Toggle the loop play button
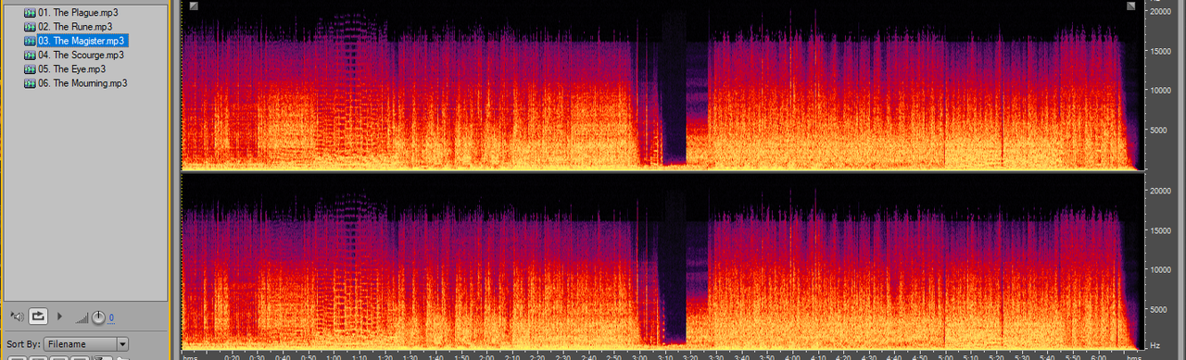 [x=38, y=317]
